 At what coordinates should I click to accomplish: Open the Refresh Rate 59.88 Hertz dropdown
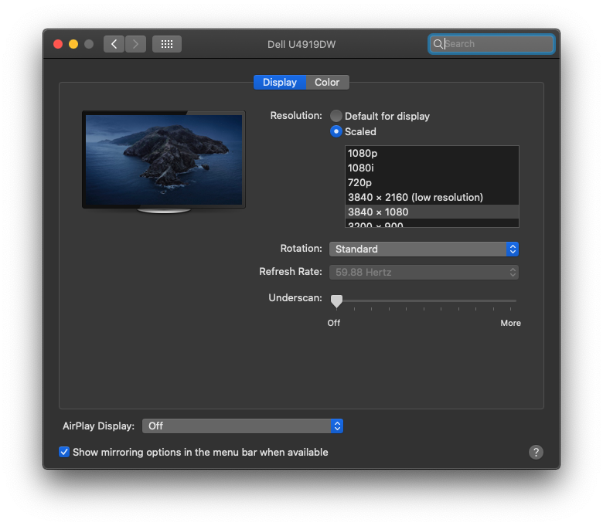tap(424, 273)
